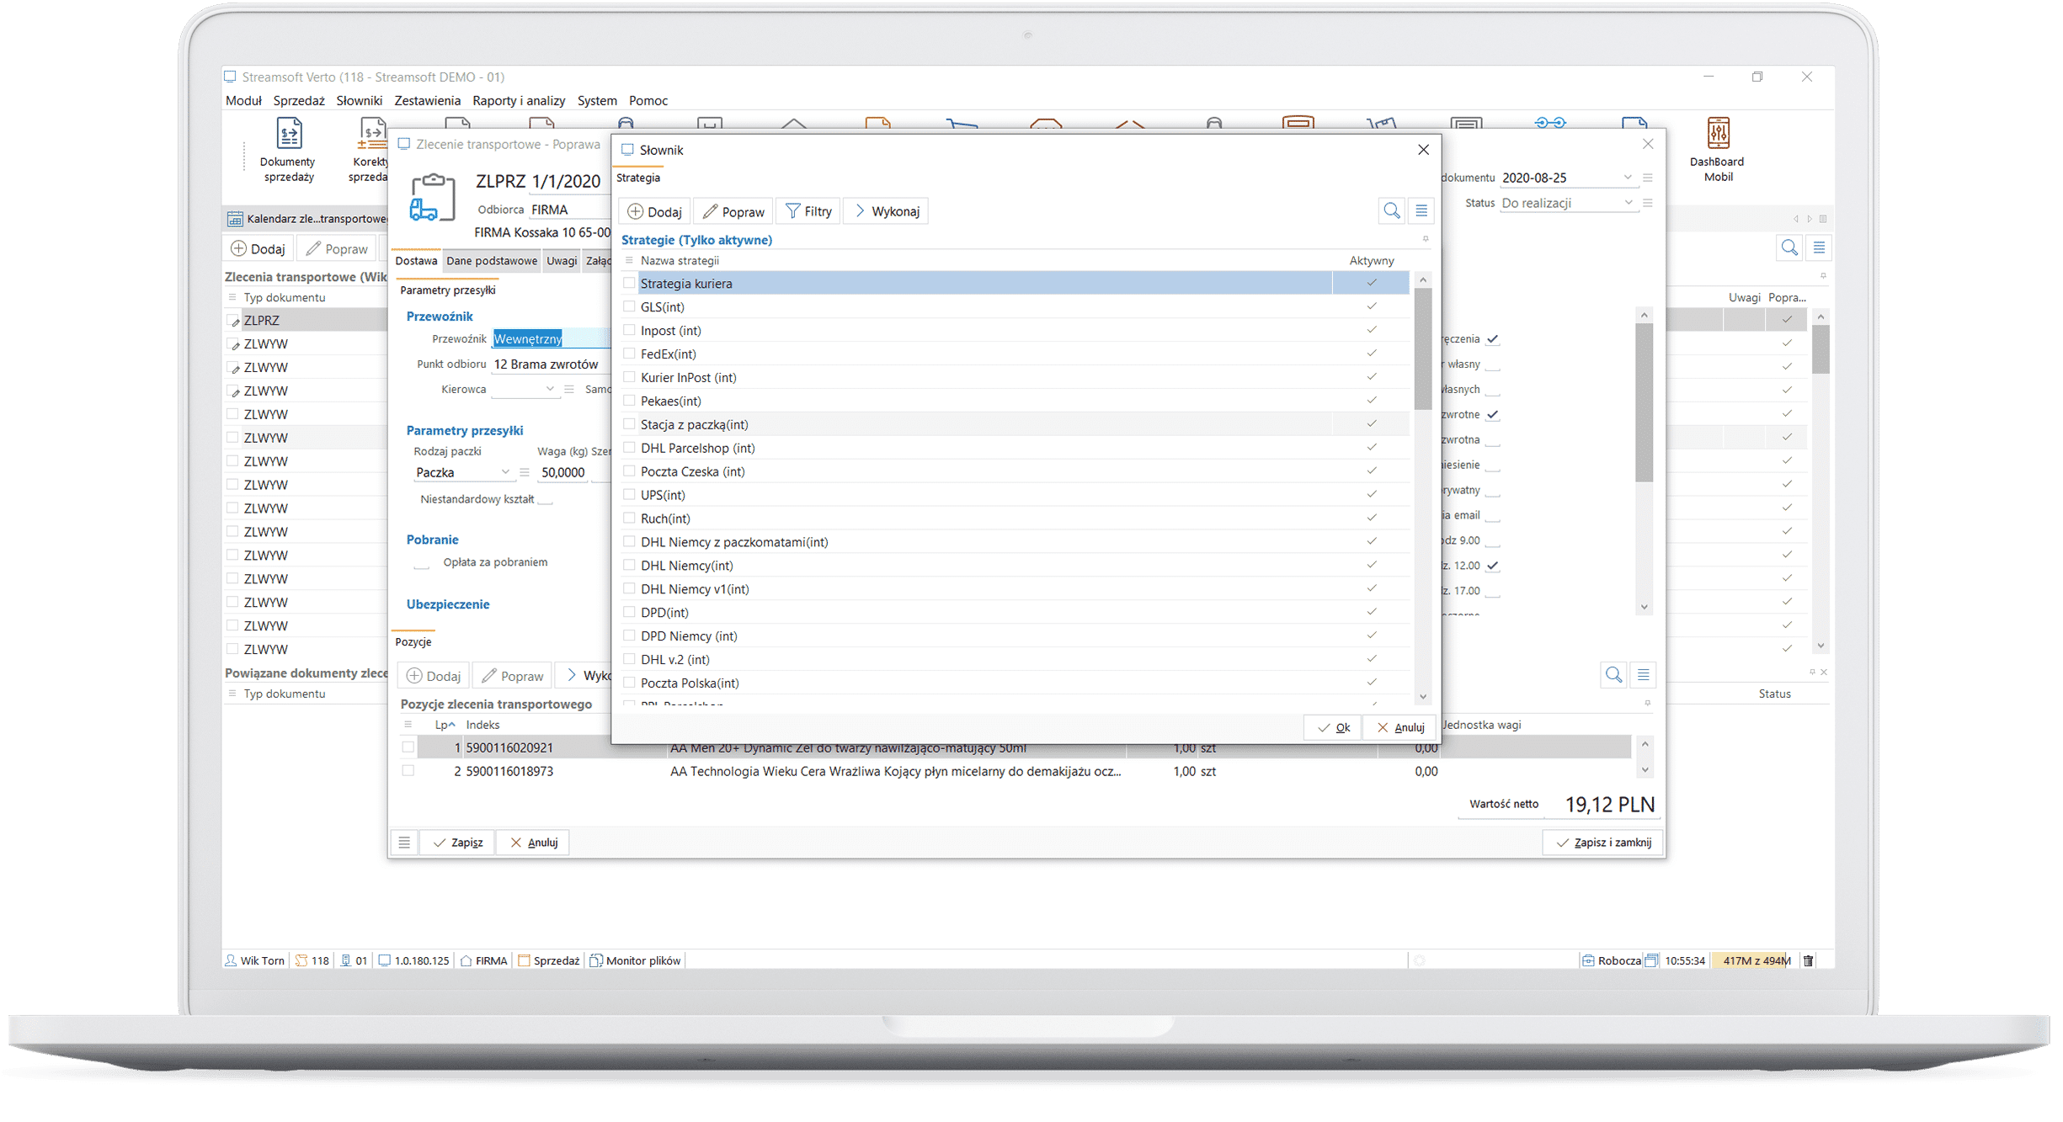Click the Filtry funnel button
Screen dimensions: 2063x1122
tap(808, 211)
